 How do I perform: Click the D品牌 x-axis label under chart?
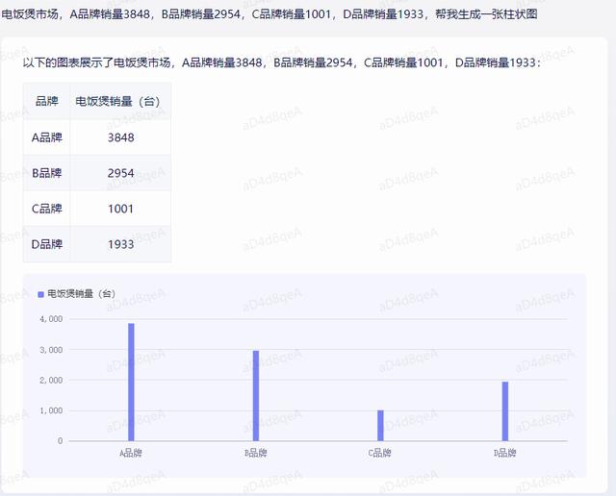coord(504,453)
